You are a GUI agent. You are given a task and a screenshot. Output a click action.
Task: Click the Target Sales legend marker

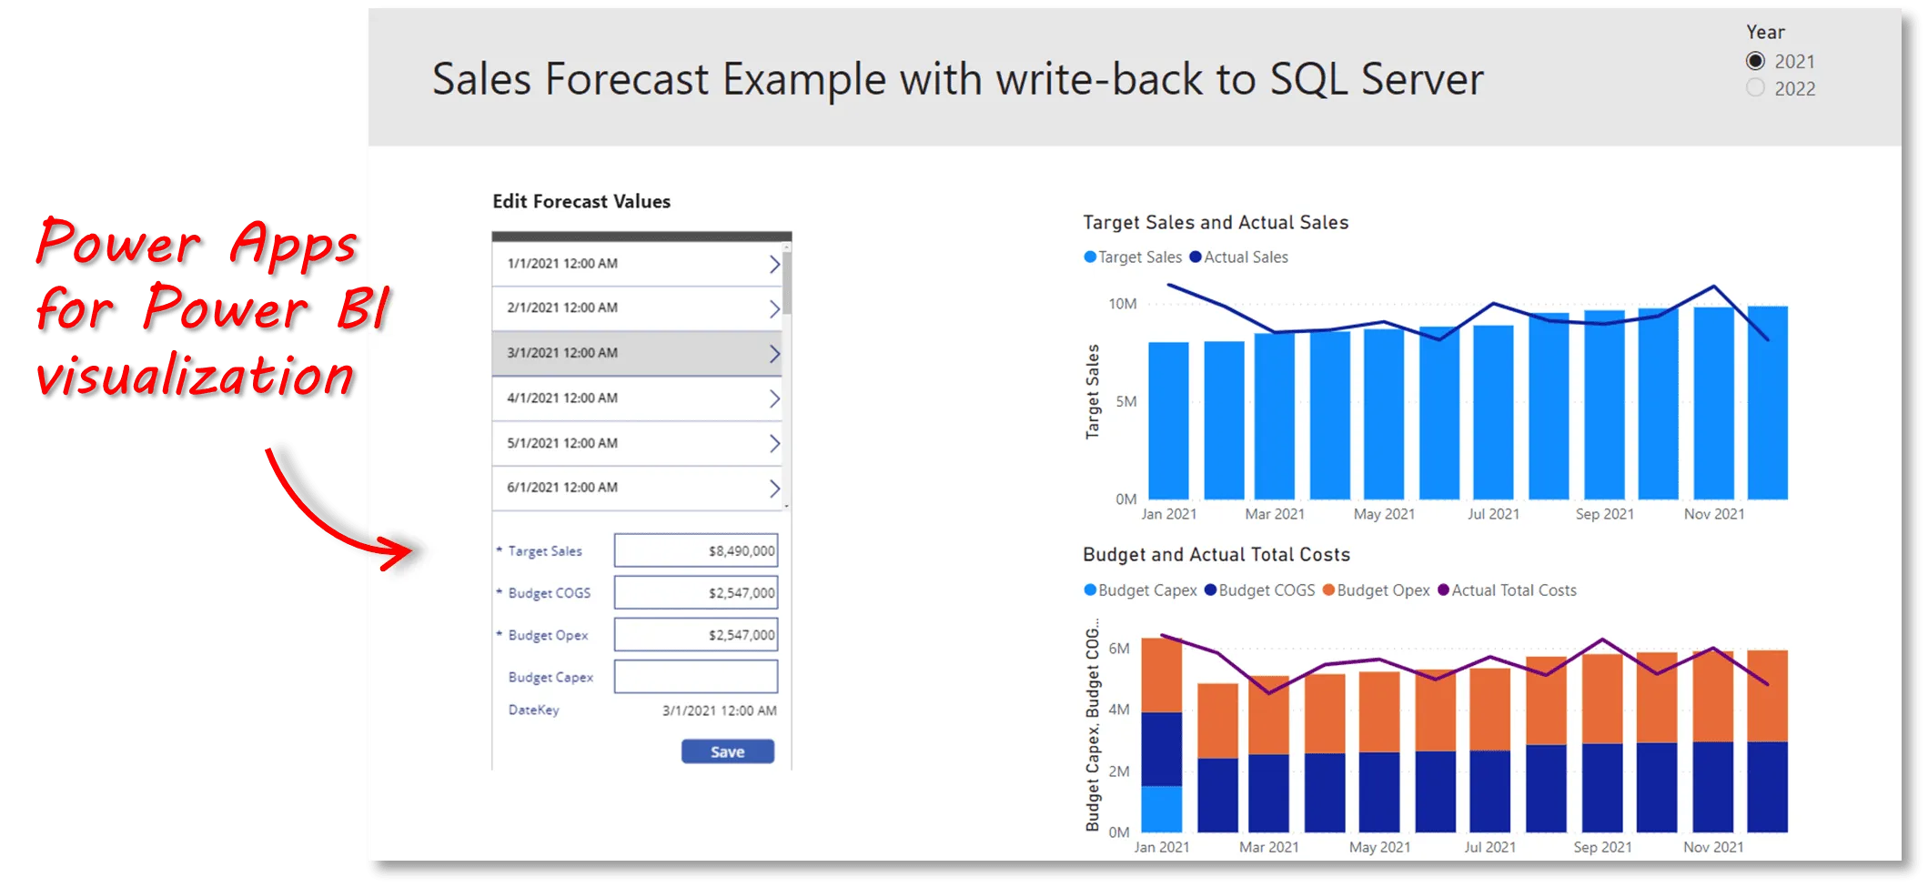coord(1090,257)
